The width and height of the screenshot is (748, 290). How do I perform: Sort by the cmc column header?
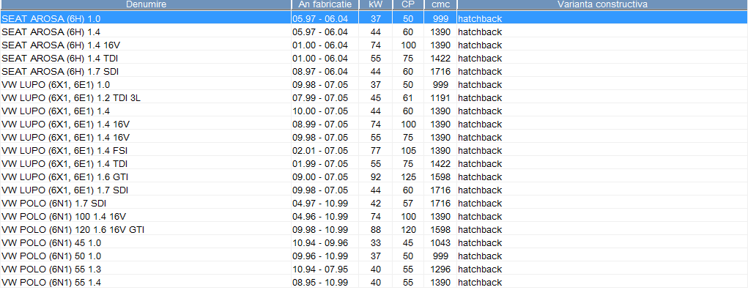point(440,5)
